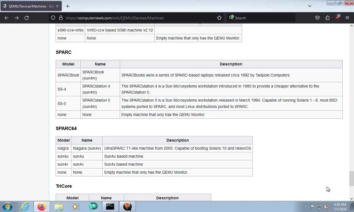This screenshot has height=212, width=354.
Task: Click the SPARC64 section heading
Action: coord(66,128)
